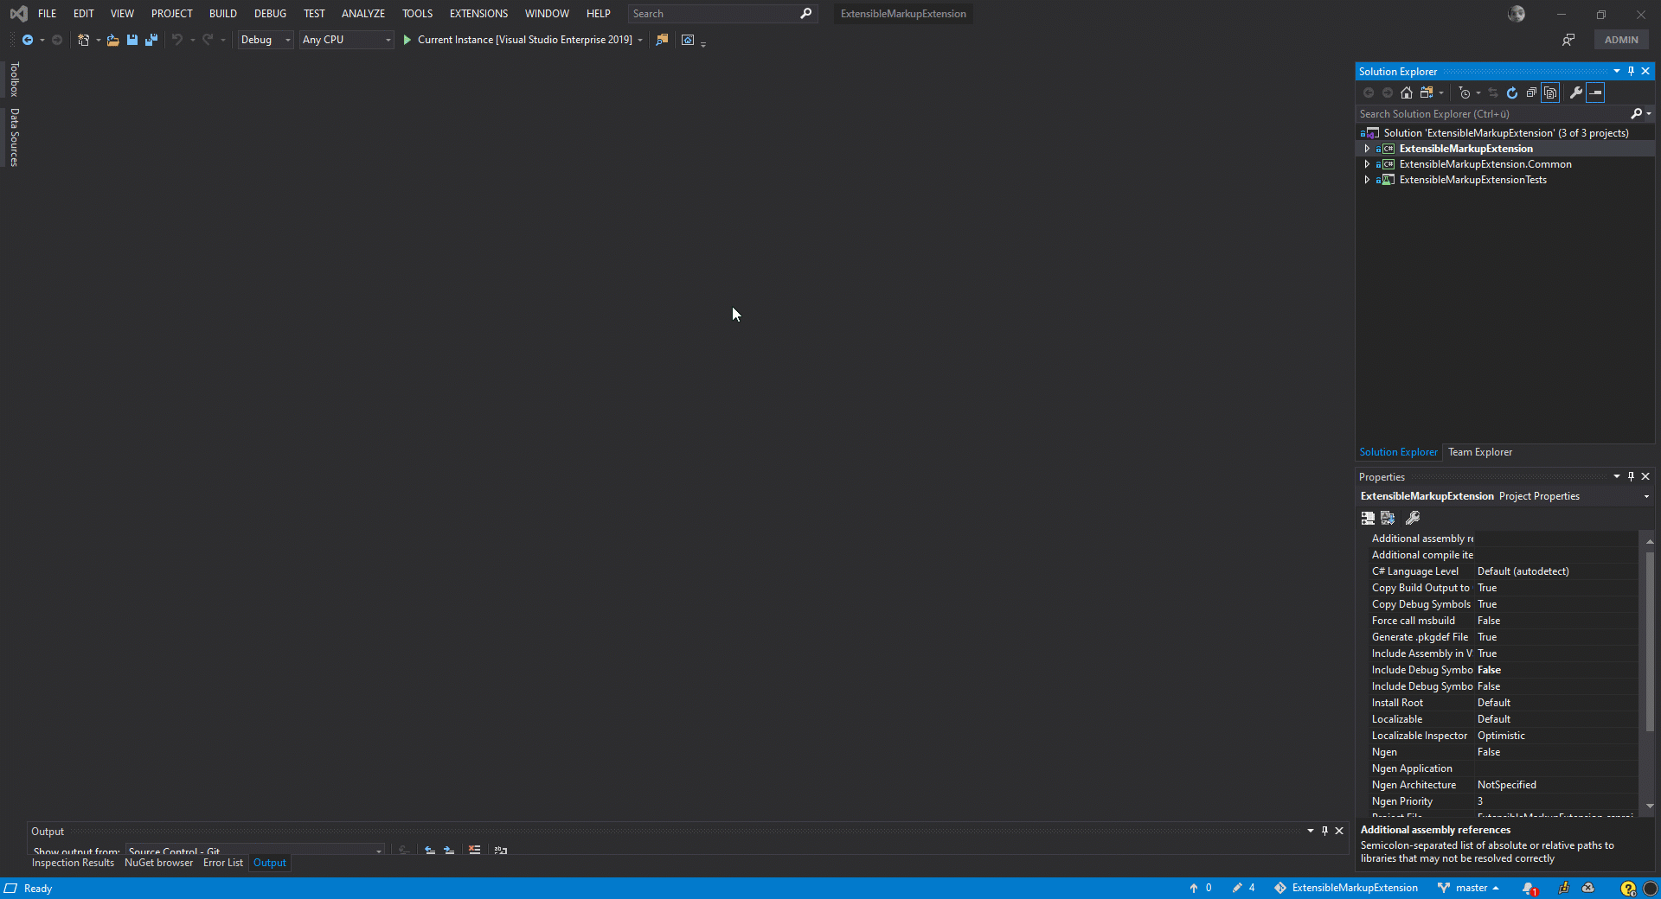Click the Categorized icon in Properties panel

click(x=1368, y=518)
